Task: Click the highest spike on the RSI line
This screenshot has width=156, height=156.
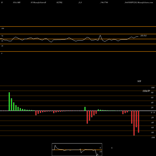Action: 100,35
